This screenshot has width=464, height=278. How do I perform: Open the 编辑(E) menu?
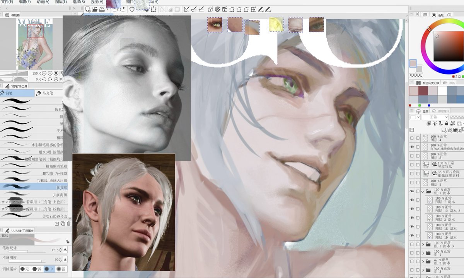[25, 2]
